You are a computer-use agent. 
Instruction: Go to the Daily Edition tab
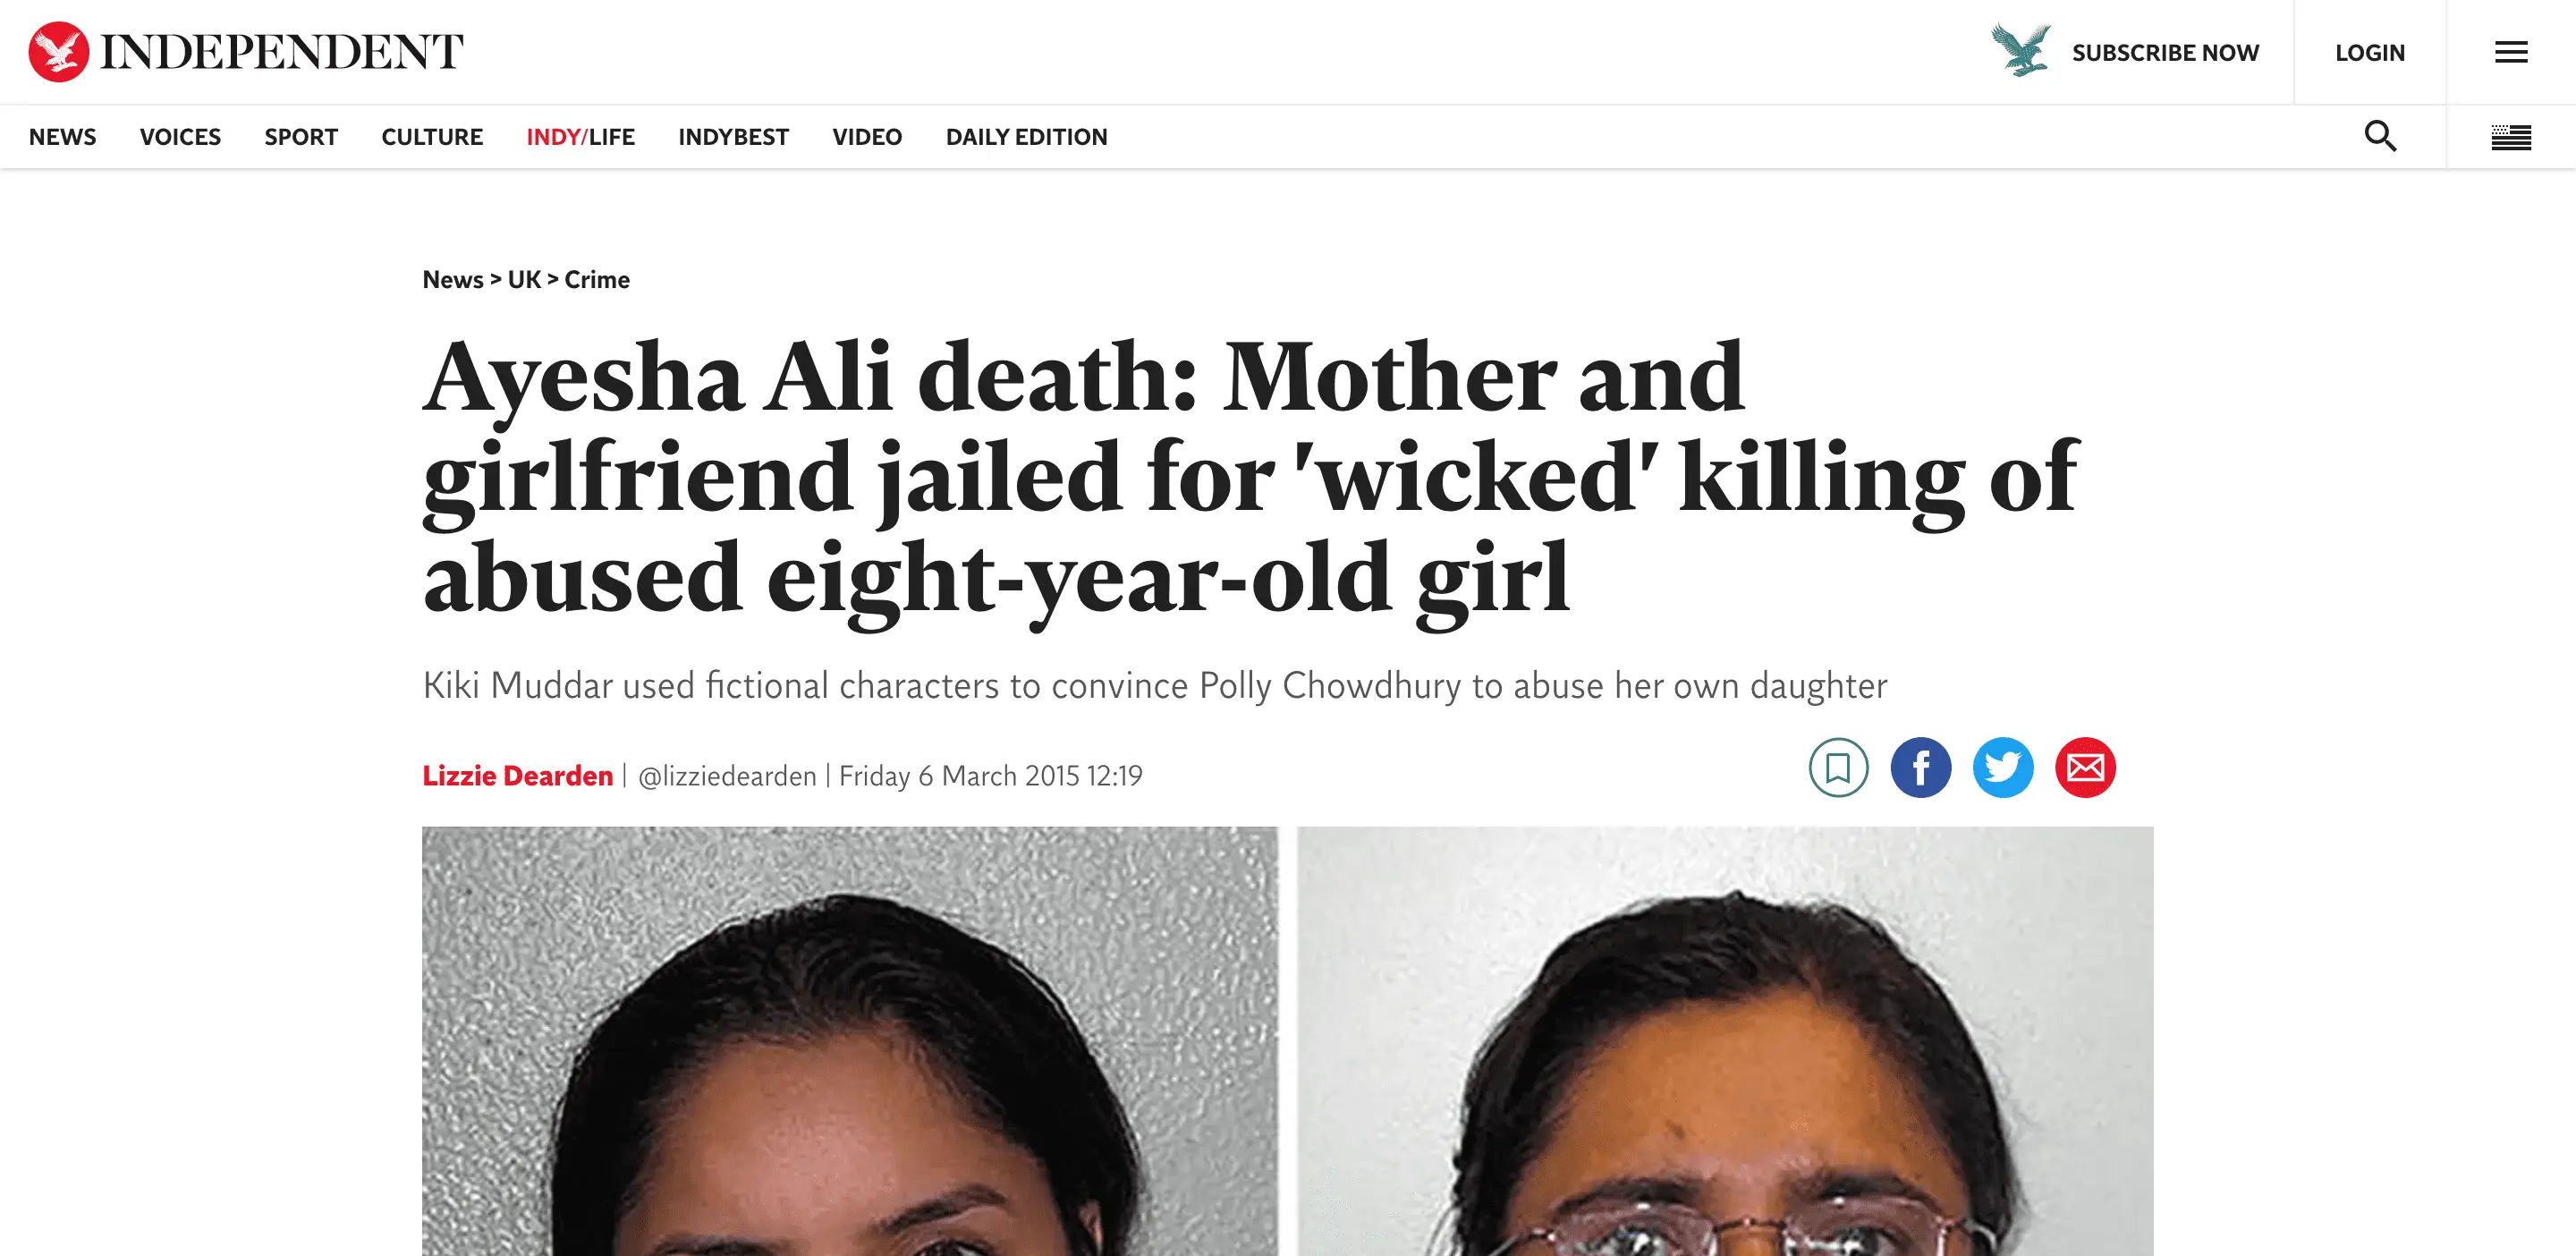(x=1026, y=137)
